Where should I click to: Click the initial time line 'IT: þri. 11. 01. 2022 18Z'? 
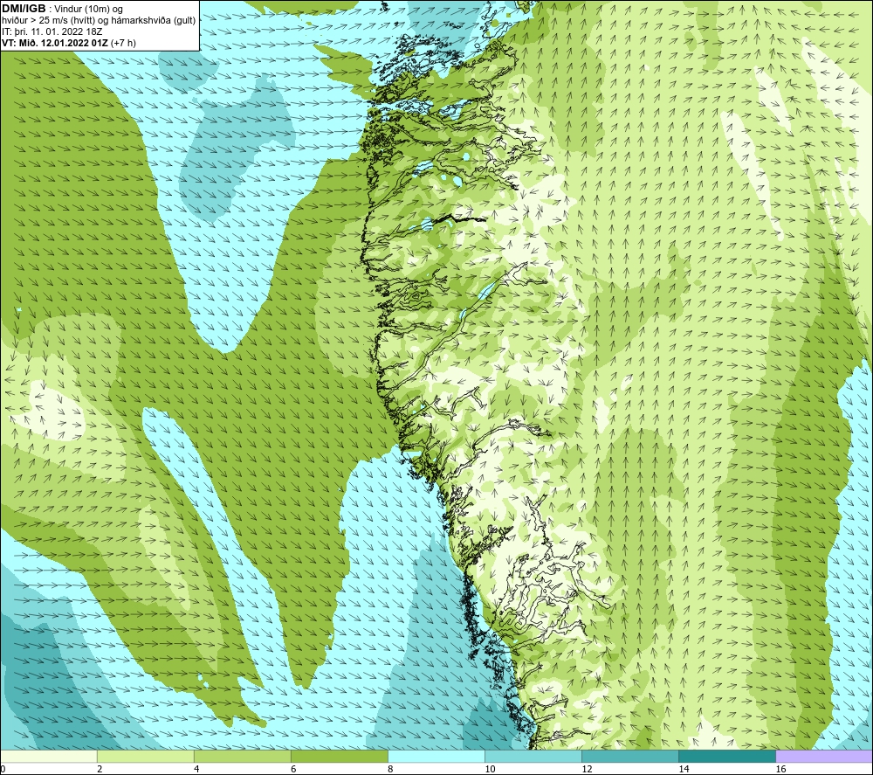[53, 31]
